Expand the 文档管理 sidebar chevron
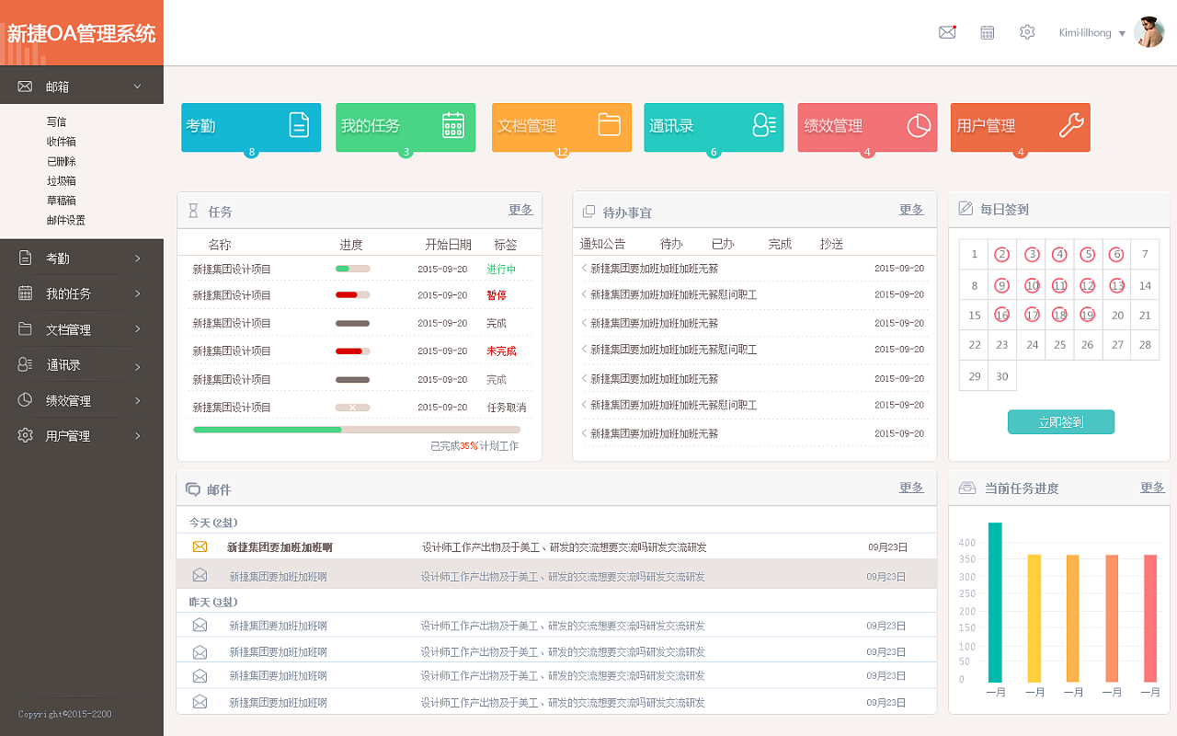 (138, 329)
